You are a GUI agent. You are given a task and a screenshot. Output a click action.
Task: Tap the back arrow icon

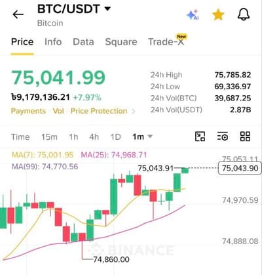18,14
